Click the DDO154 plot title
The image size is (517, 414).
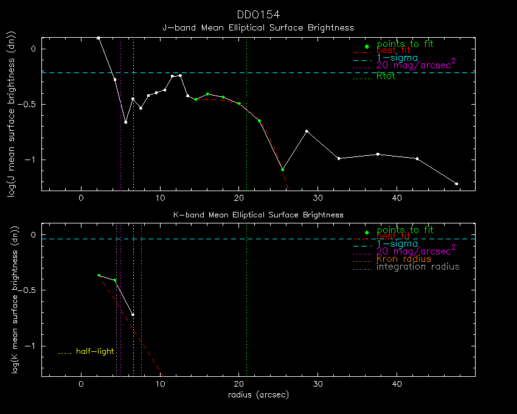coord(258,15)
